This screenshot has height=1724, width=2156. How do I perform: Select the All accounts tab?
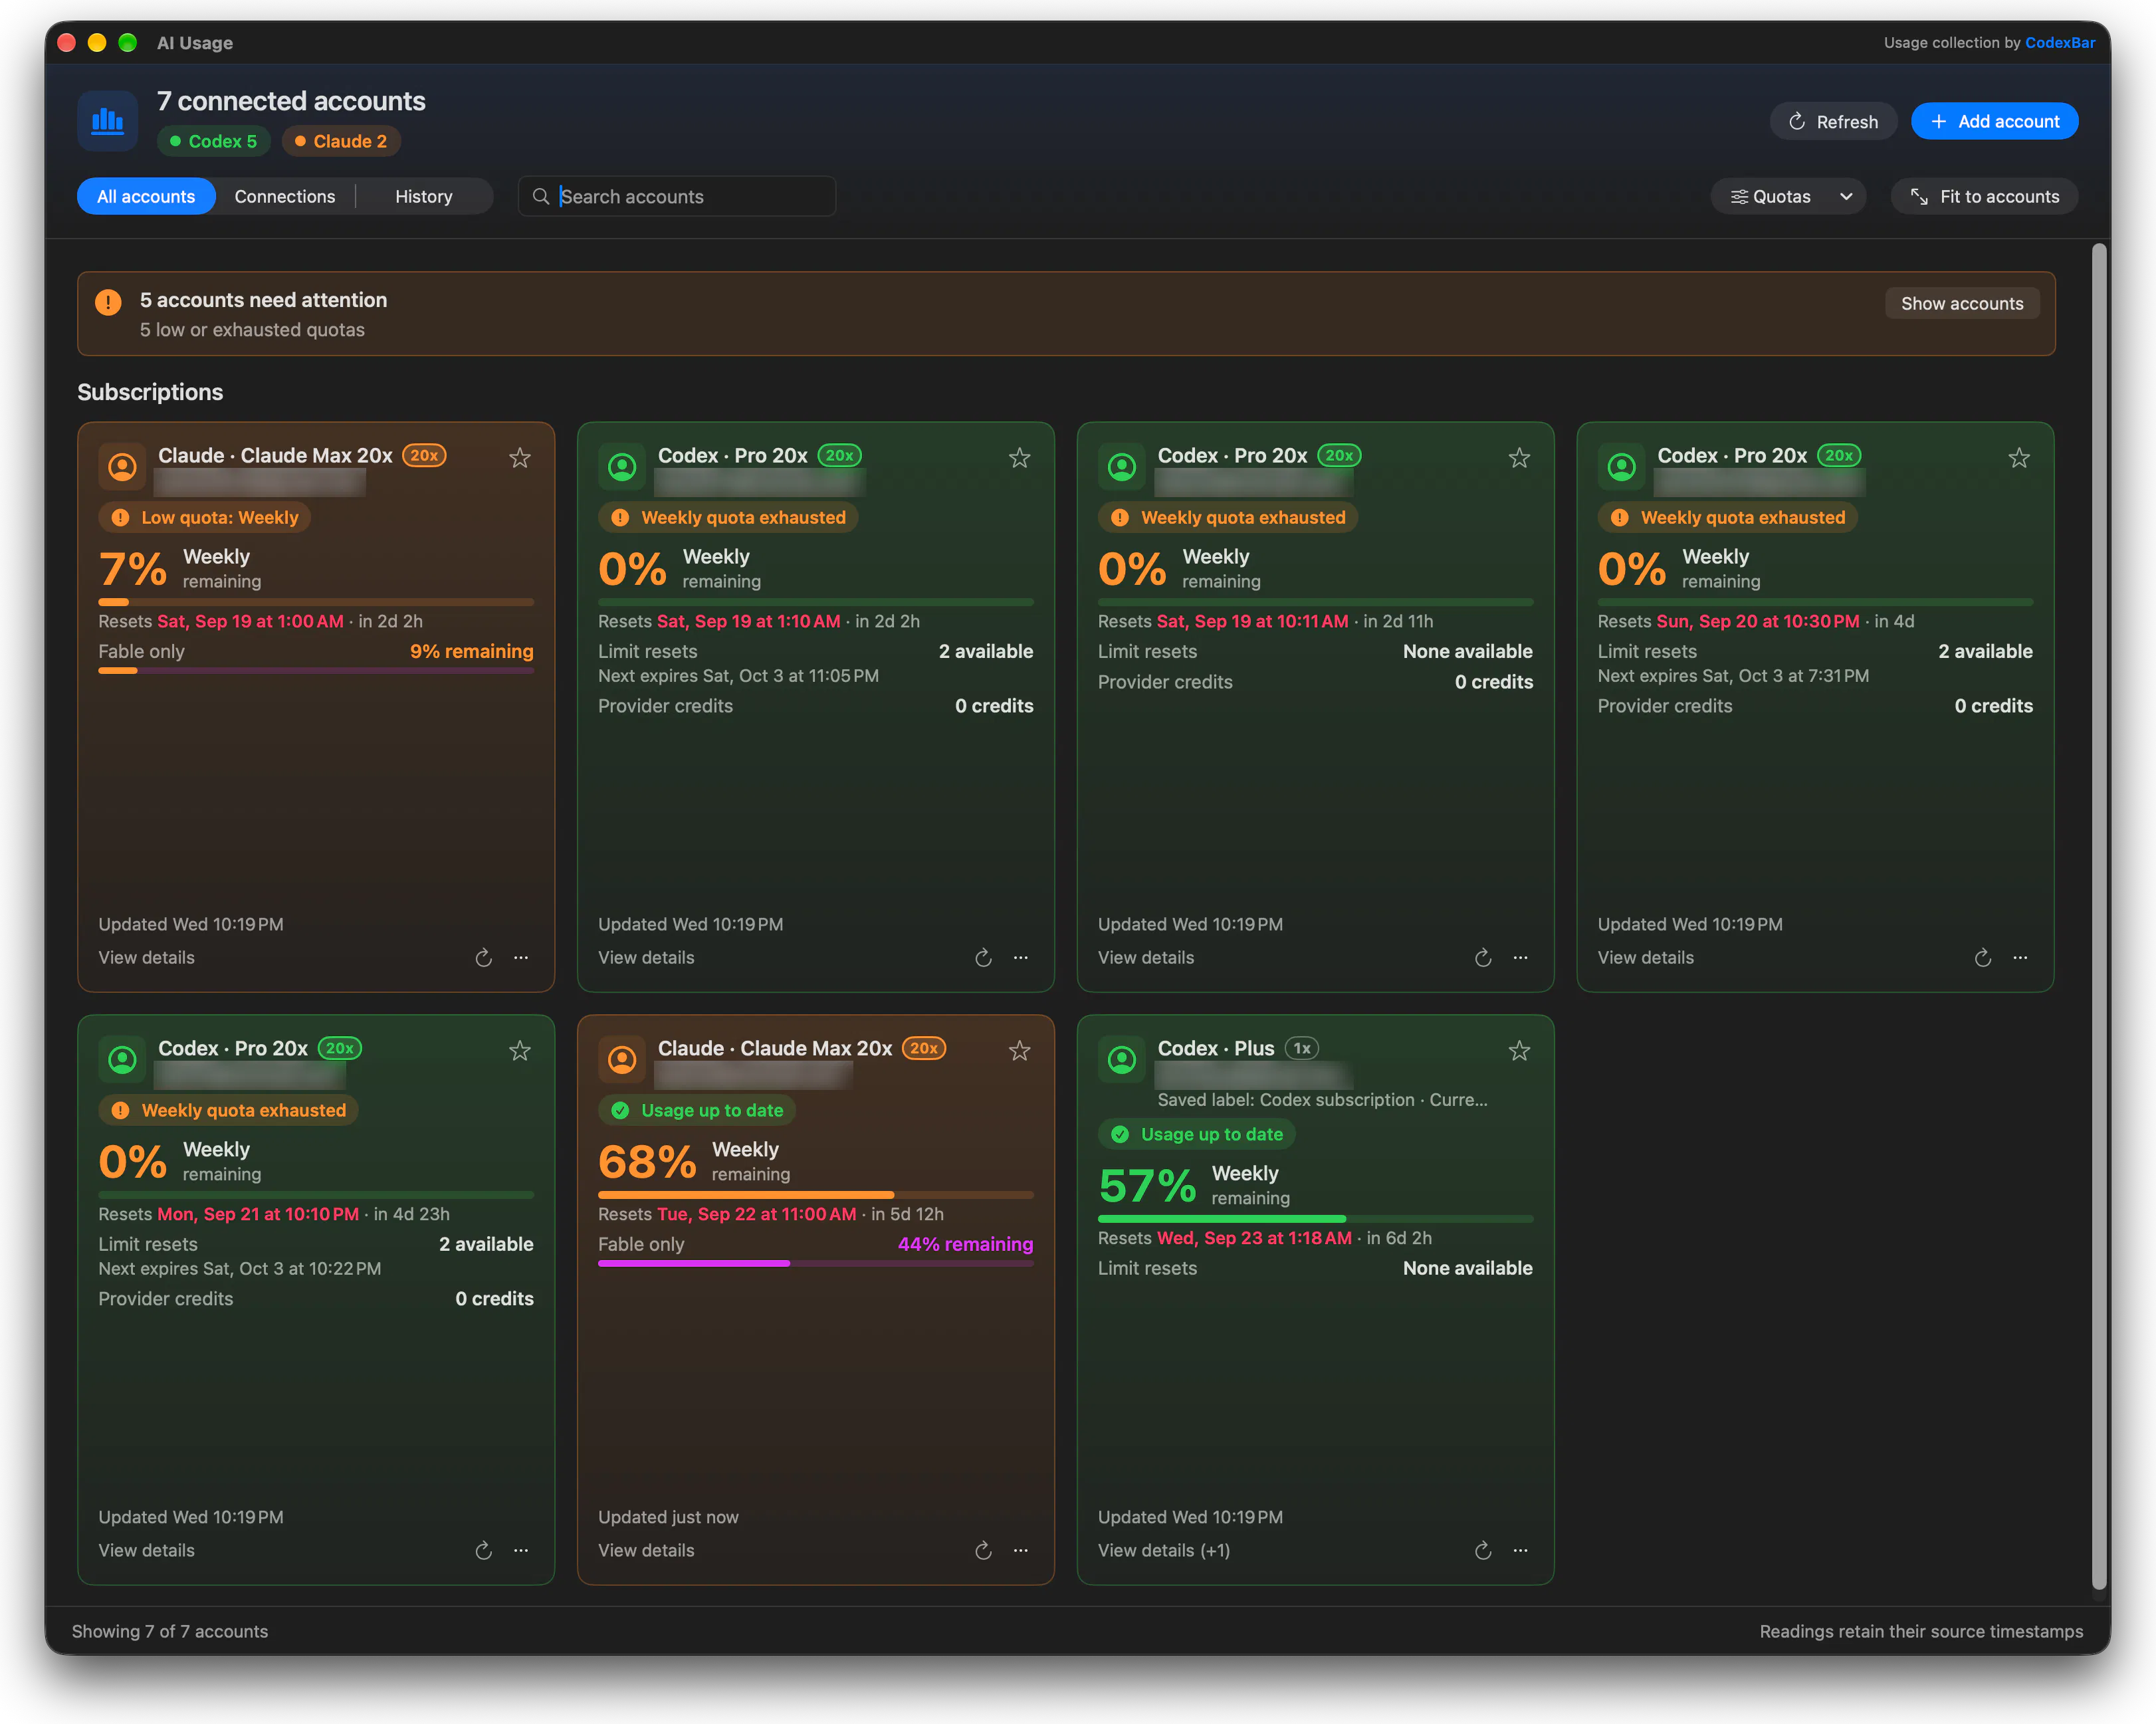point(146,197)
